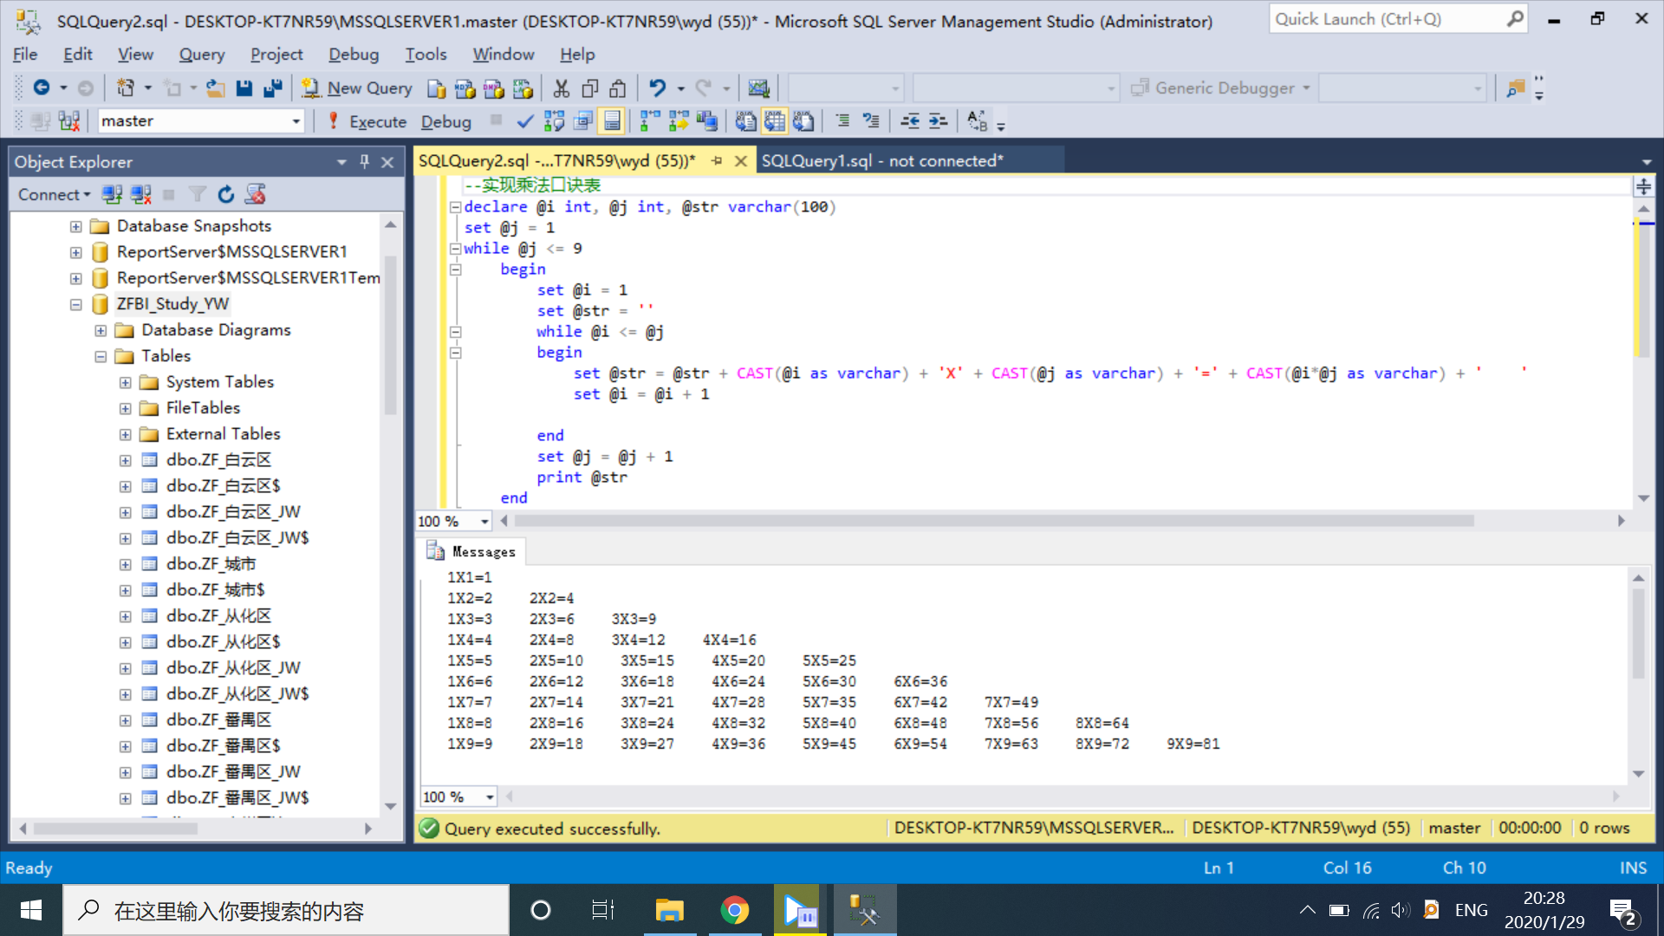Viewport: 1664px width, 936px height.
Task: Click the Parse checkmark icon
Action: pos(524,121)
